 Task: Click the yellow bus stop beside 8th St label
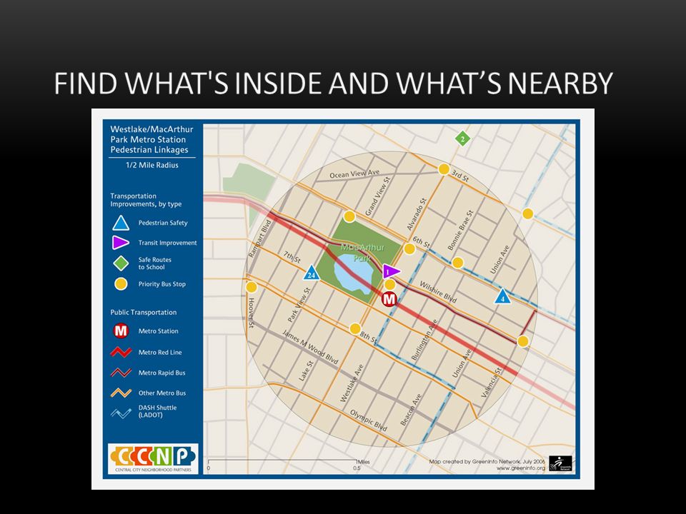click(x=355, y=328)
